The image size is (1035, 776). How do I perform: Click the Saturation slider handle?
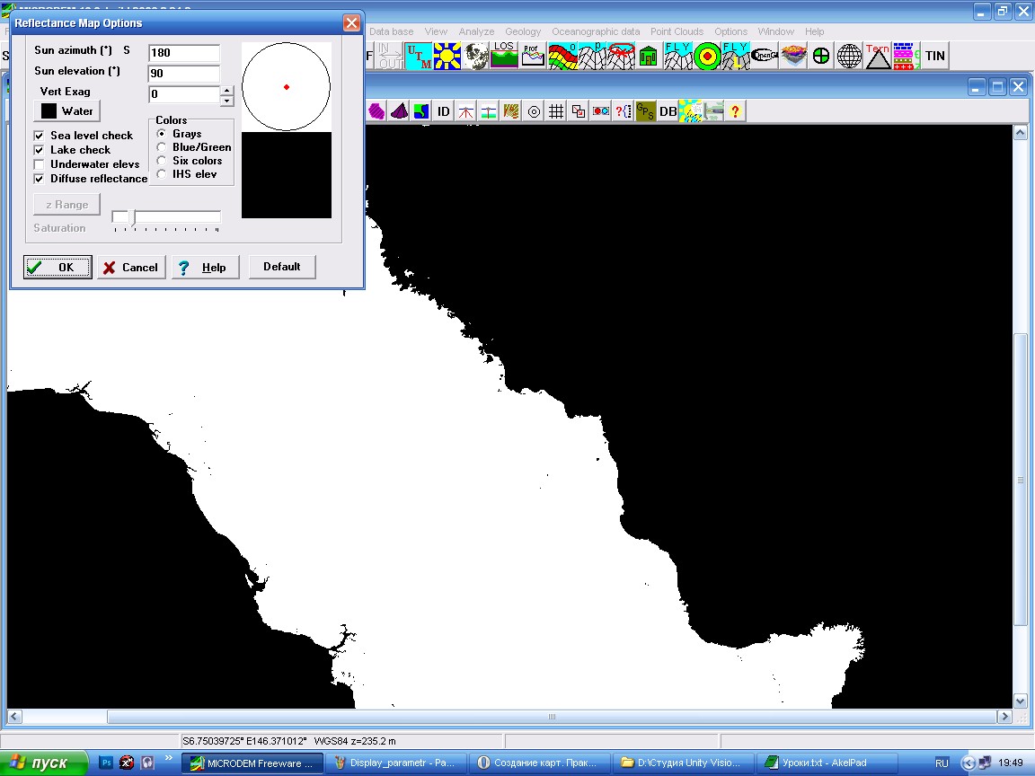point(133,217)
